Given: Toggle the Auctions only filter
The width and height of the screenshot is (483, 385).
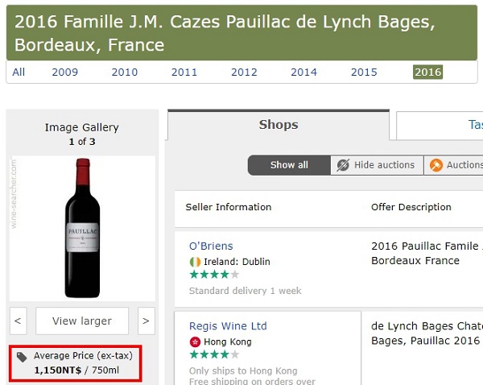Looking at the screenshot, I should [x=454, y=165].
